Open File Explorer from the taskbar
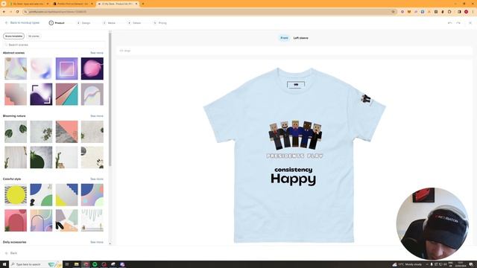The height and width of the screenshot is (268, 477). [76, 264]
